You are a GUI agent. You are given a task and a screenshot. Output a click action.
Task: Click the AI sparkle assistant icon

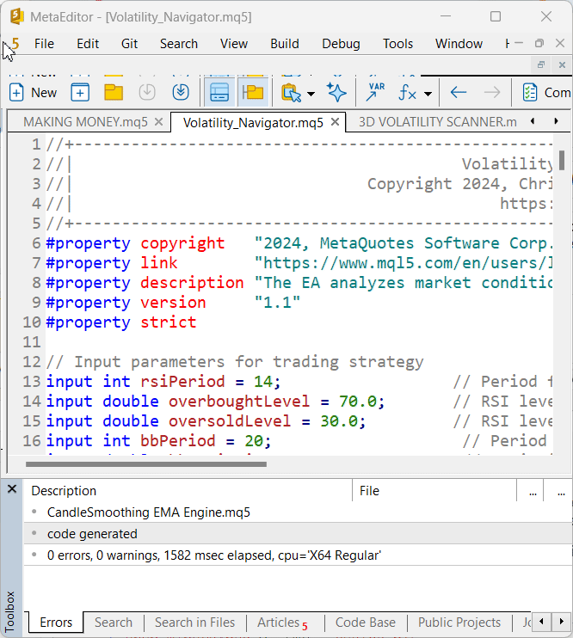[336, 93]
